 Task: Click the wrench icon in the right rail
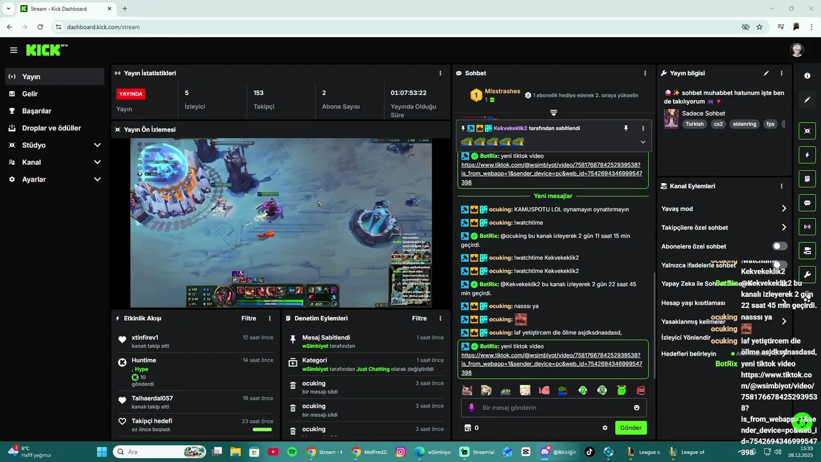(x=807, y=275)
